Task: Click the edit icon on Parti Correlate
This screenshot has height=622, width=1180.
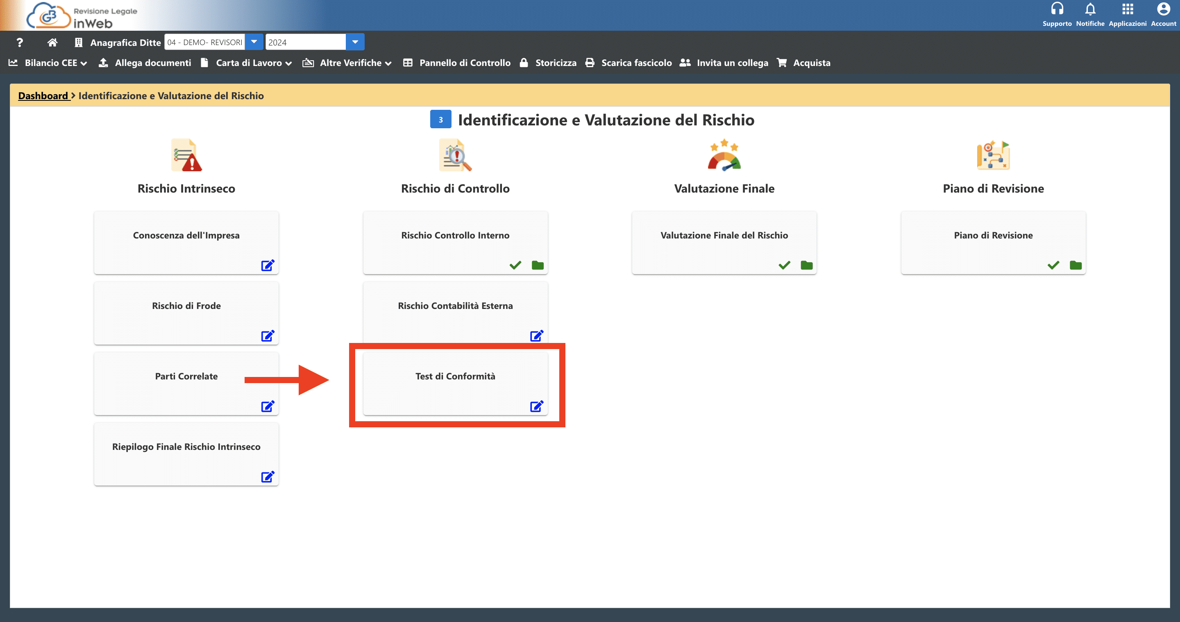Action: pyautogui.click(x=268, y=406)
